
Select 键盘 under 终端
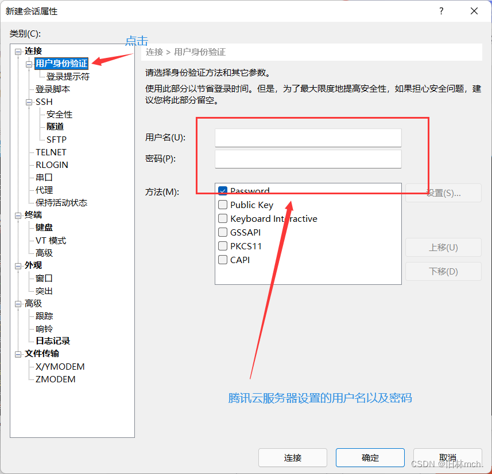pyautogui.click(x=44, y=228)
